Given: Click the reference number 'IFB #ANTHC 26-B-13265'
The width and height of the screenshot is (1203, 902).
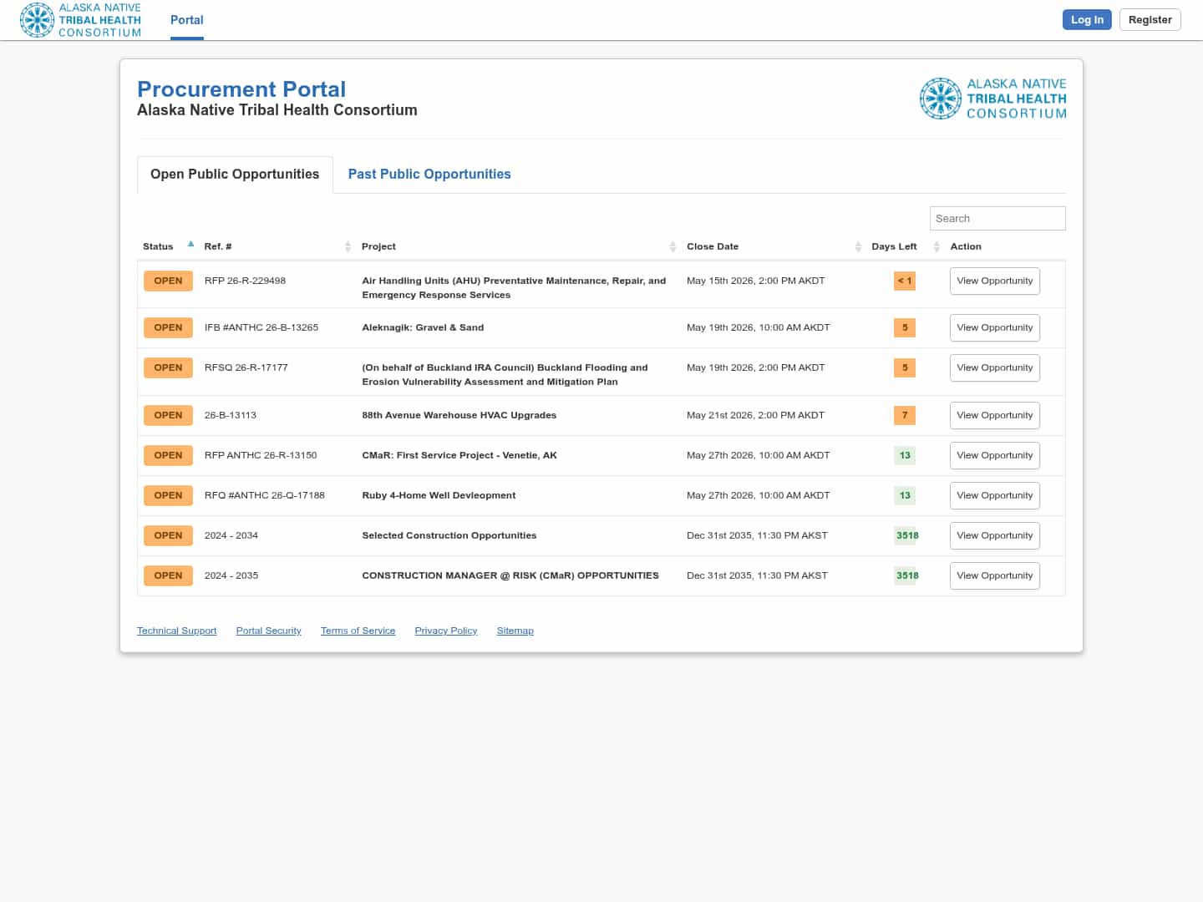Looking at the screenshot, I should pyautogui.click(x=261, y=328).
